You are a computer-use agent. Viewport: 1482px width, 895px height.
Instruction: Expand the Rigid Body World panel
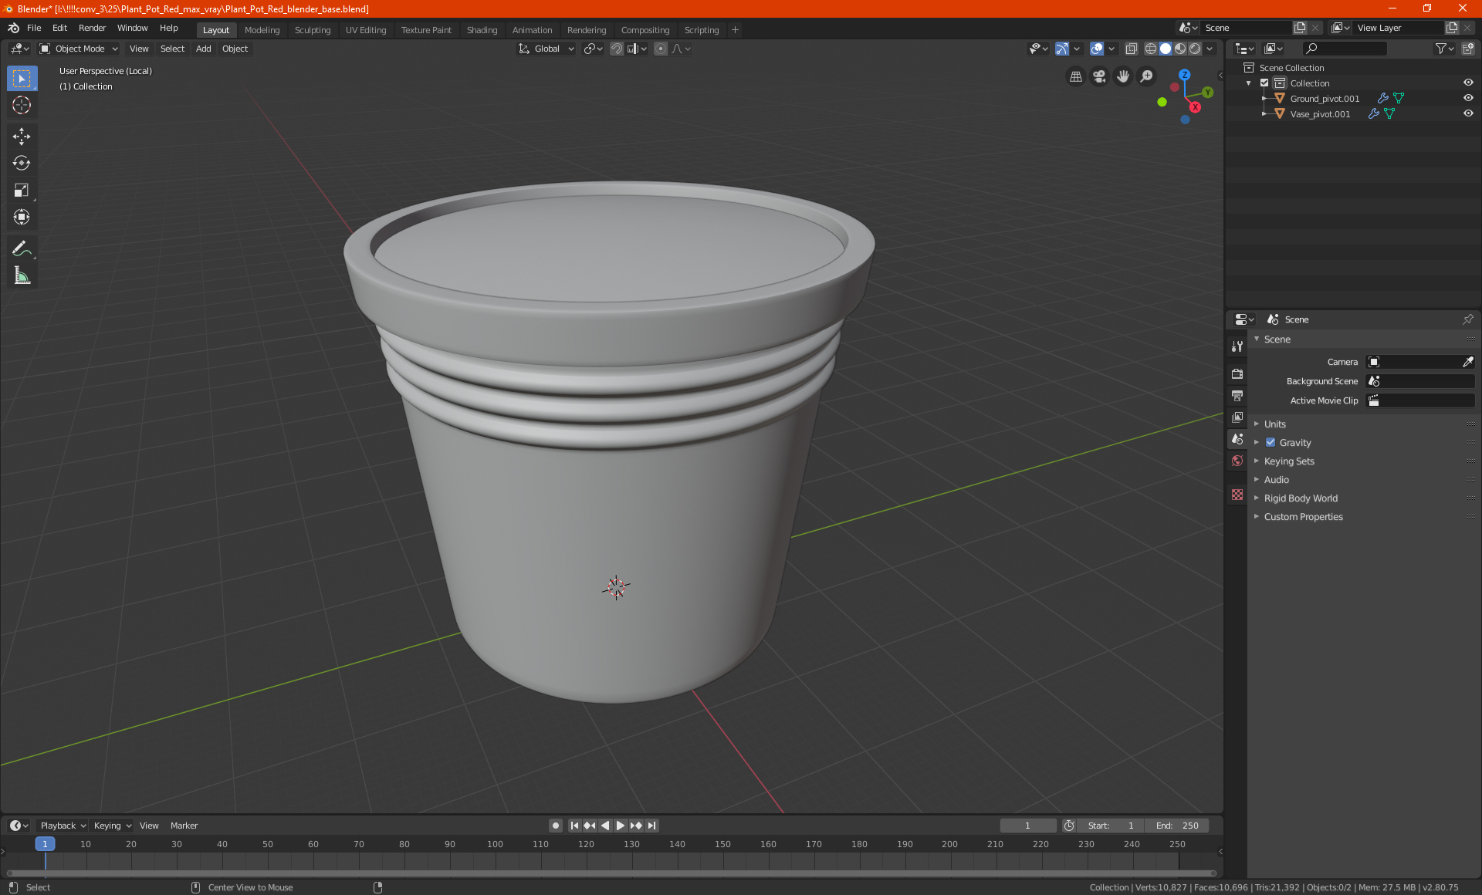[x=1301, y=498]
